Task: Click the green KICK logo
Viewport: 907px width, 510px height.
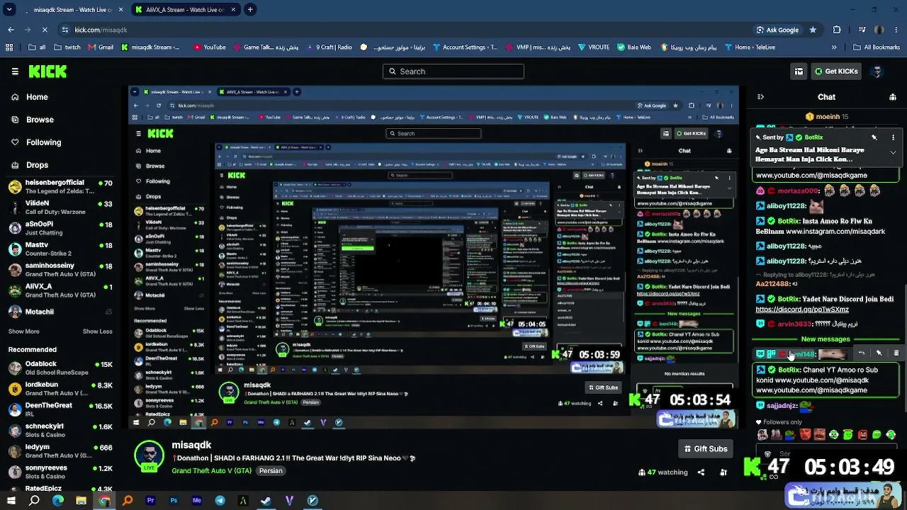Action: coord(47,72)
